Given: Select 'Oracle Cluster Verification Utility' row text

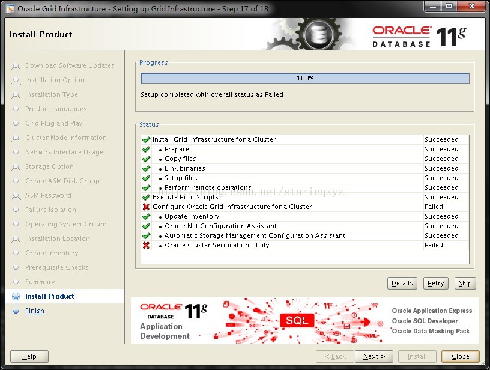Looking at the screenshot, I should (217, 245).
